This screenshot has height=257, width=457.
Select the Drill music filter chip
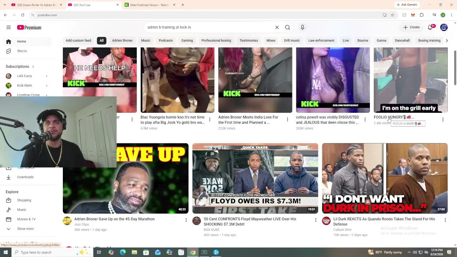click(x=292, y=41)
